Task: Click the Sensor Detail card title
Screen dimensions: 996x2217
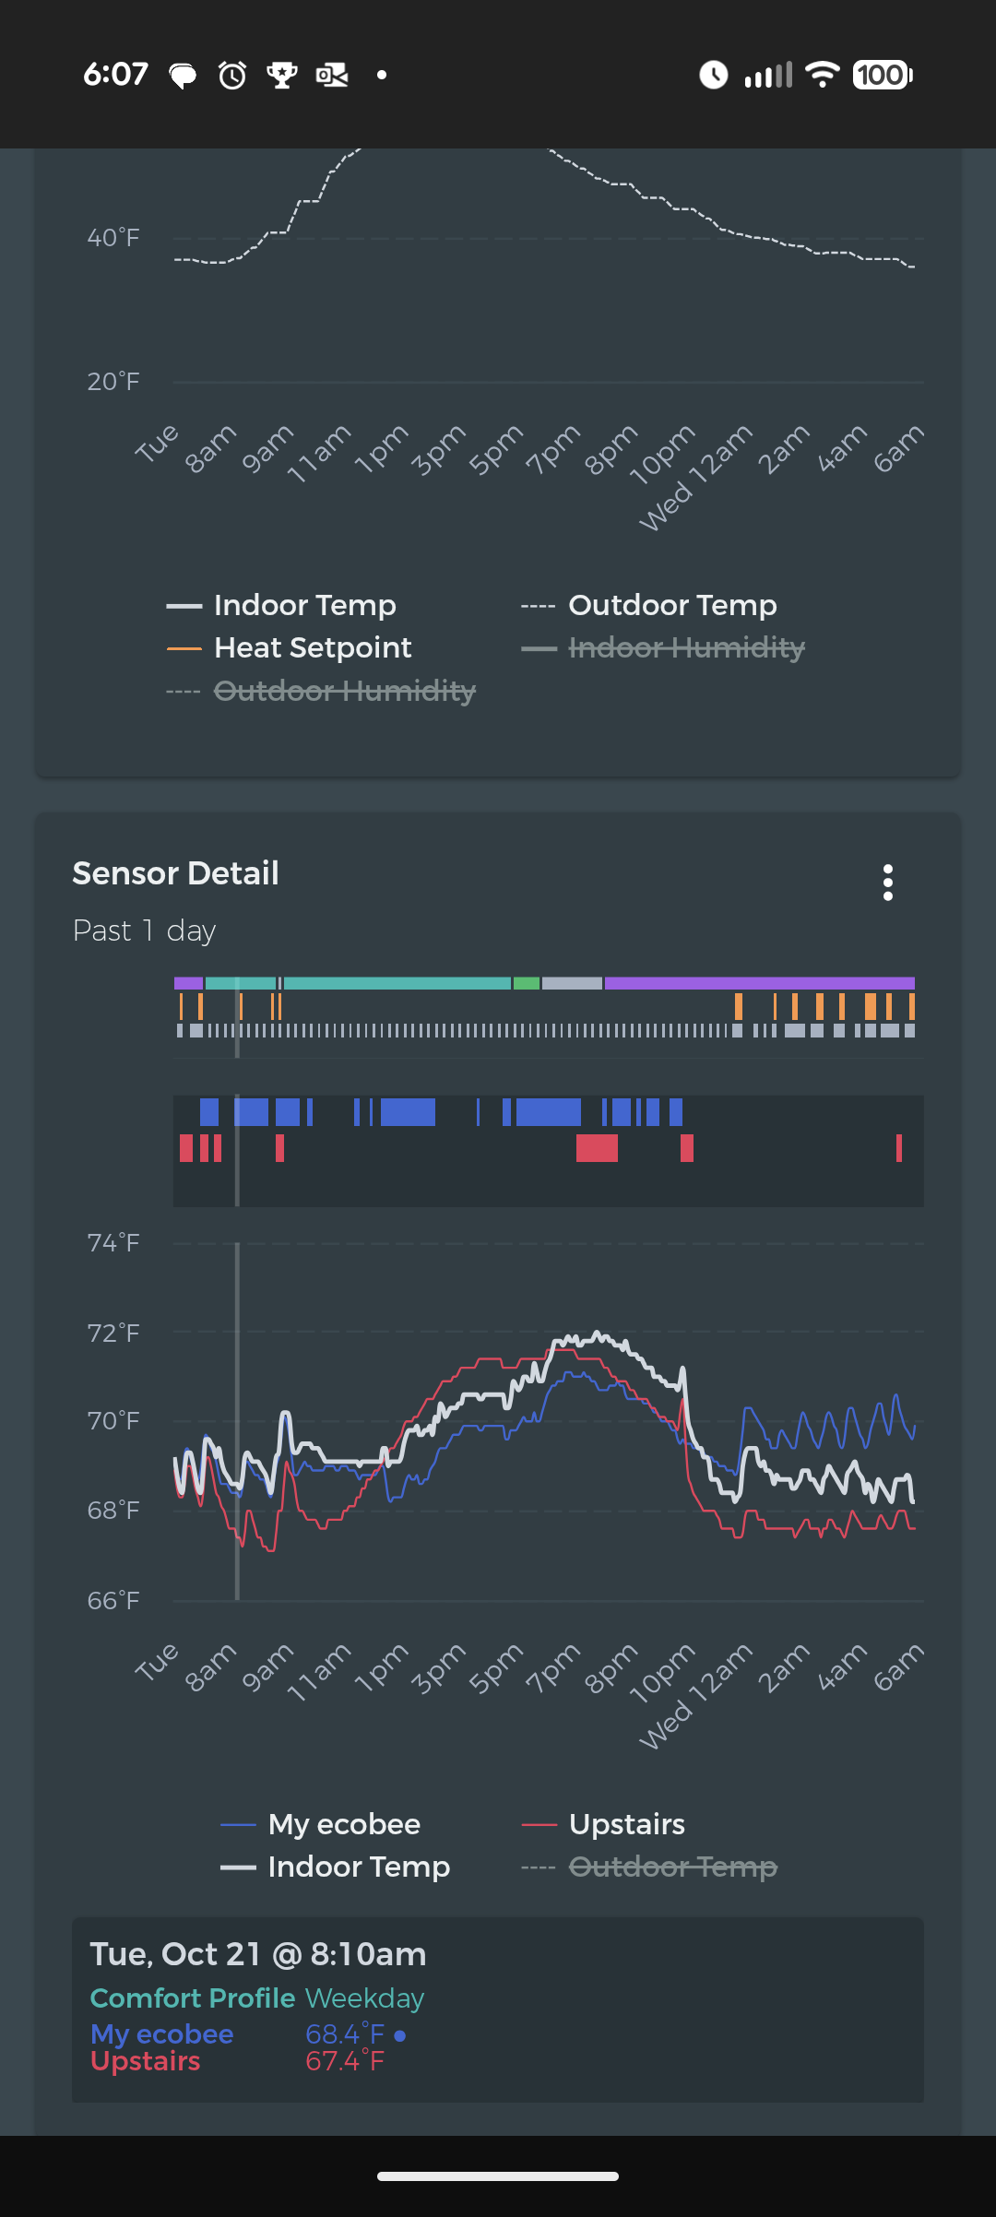Action: click(175, 873)
